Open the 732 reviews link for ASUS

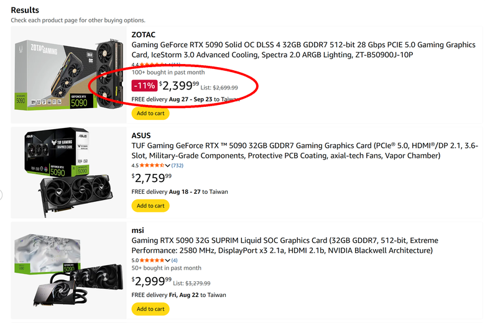pyautogui.click(x=177, y=165)
